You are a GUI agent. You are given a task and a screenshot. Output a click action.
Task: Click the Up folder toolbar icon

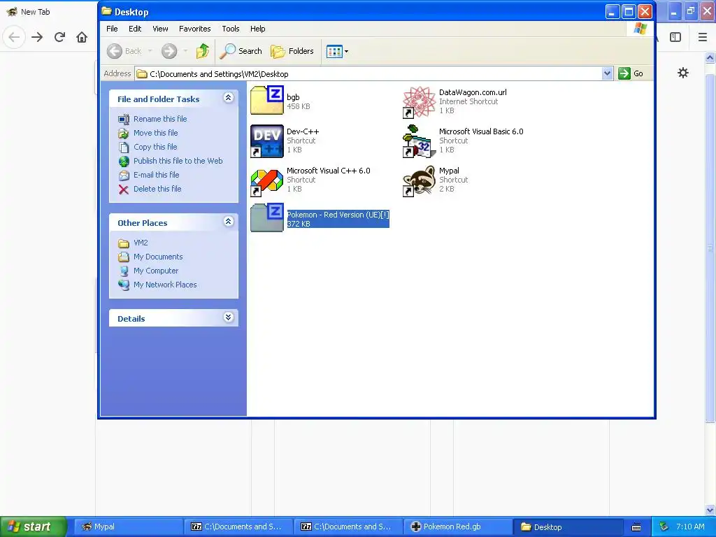(x=202, y=51)
